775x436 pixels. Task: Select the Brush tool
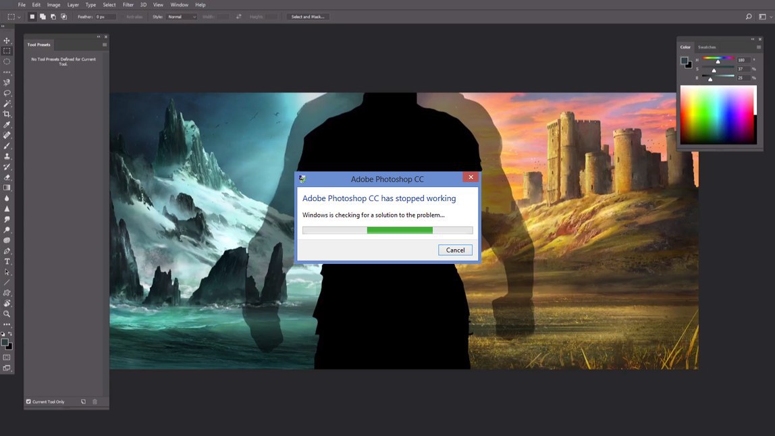(x=7, y=146)
